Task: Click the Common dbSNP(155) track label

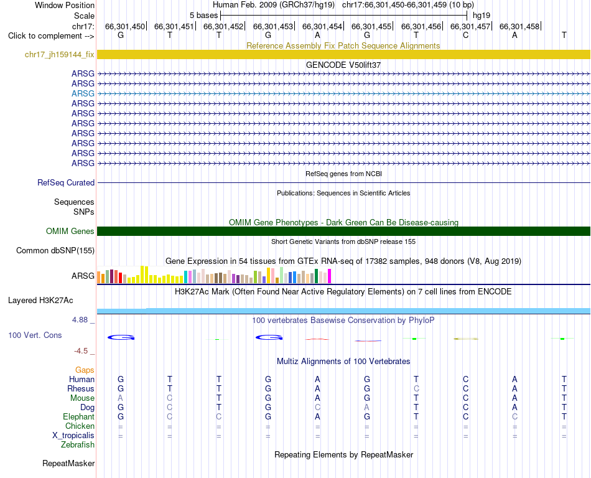Action: click(55, 250)
